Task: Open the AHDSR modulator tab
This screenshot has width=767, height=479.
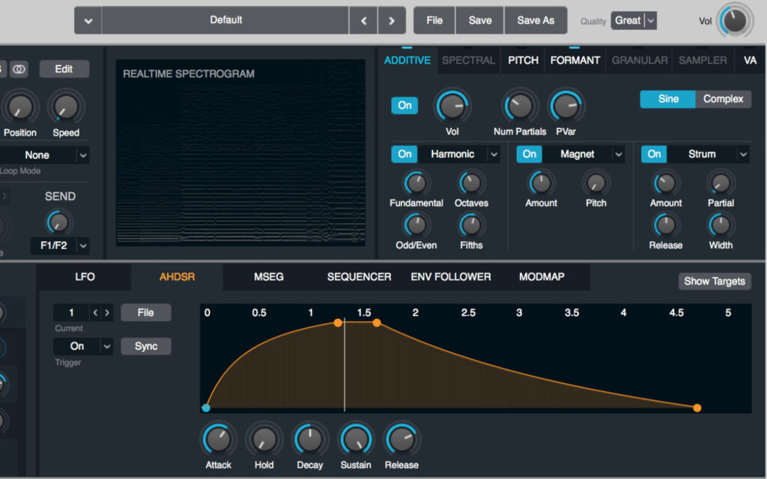Action: tap(177, 277)
